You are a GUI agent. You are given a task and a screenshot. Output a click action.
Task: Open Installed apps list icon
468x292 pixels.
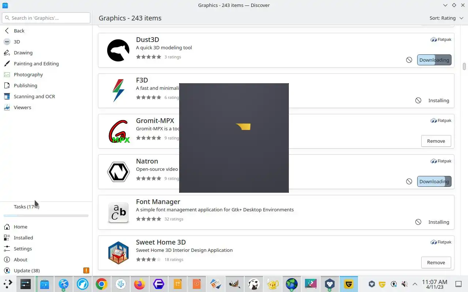[x=7, y=238]
